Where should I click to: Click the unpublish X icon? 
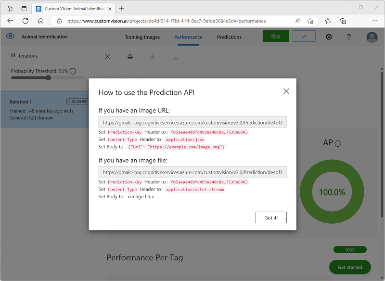point(107,57)
